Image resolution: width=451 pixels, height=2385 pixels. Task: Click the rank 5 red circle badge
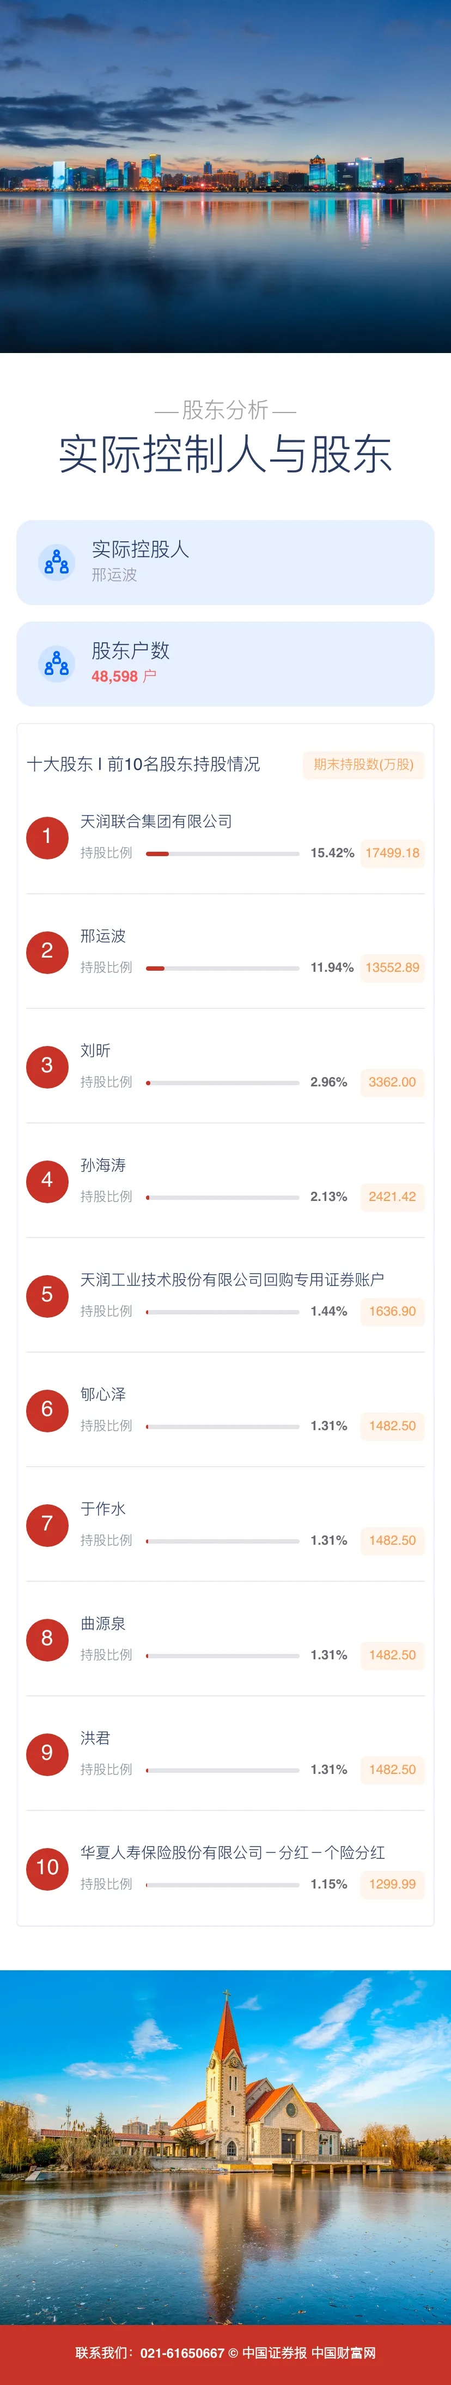47,1294
